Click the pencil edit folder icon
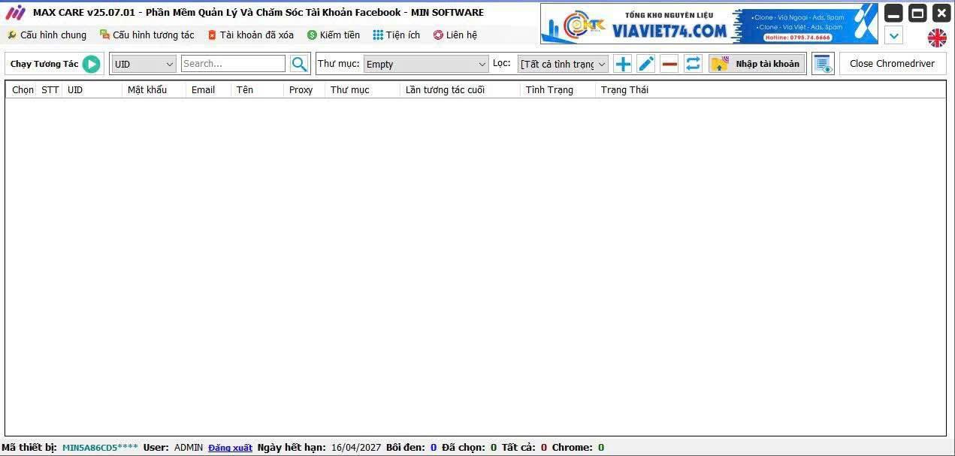Viewport: 955px width, 456px height. click(x=646, y=64)
